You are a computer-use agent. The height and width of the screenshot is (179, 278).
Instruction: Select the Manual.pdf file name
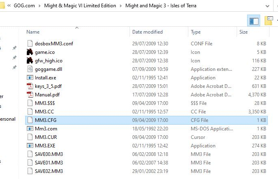pyautogui.click(x=47, y=95)
